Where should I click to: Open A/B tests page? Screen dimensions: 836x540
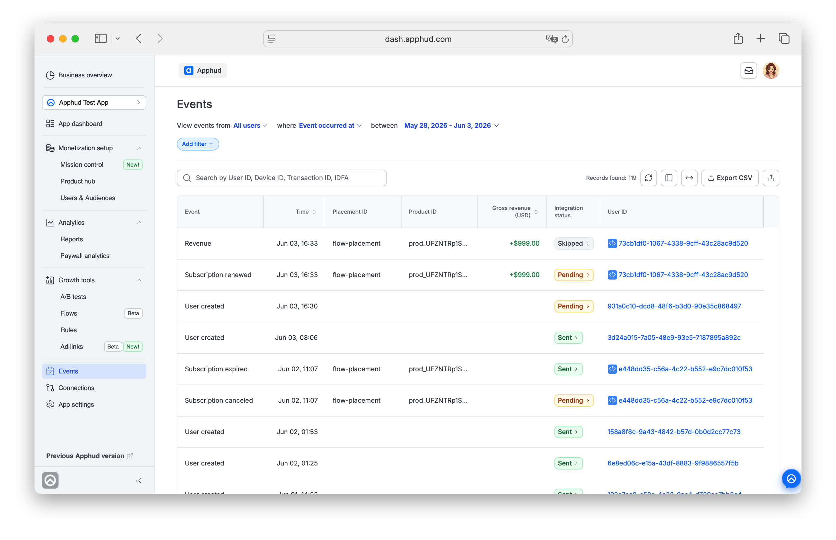pos(73,297)
